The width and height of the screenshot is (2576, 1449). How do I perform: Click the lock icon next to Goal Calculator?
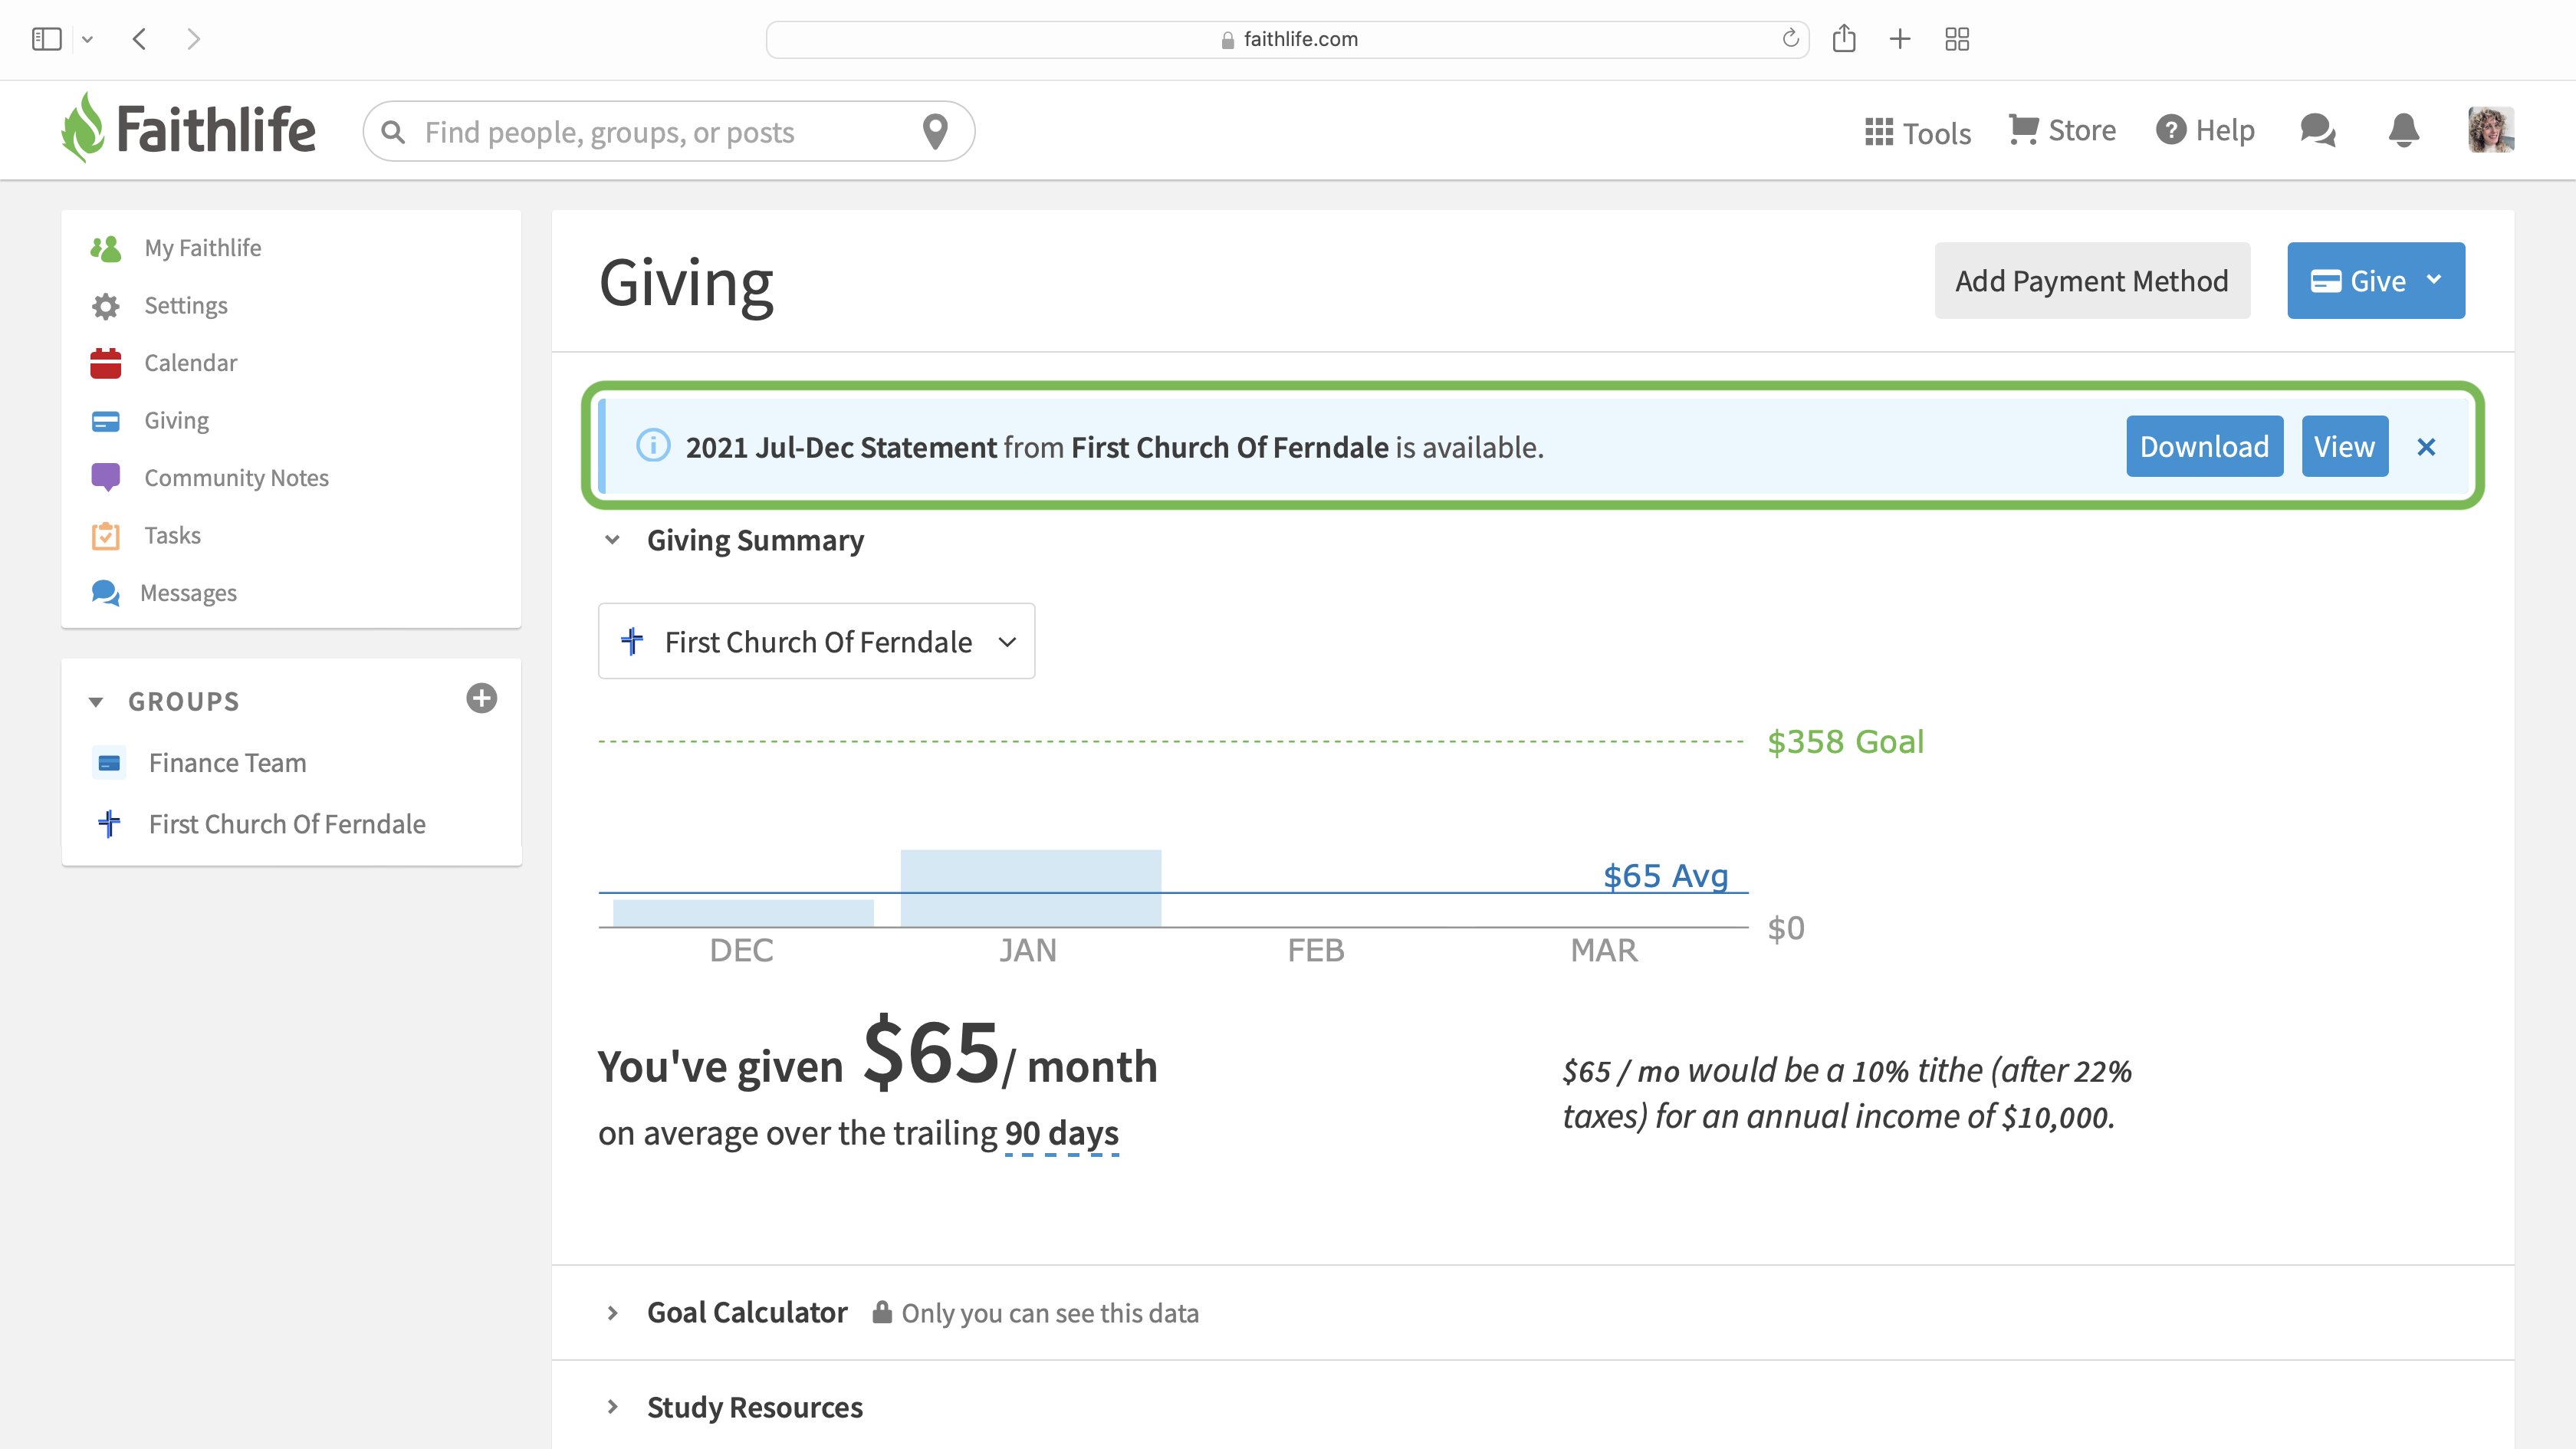click(x=881, y=1312)
